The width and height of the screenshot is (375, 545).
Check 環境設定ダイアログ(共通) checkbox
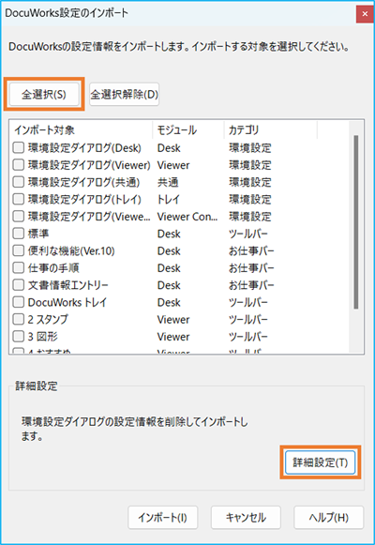click(x=19, y=182)
